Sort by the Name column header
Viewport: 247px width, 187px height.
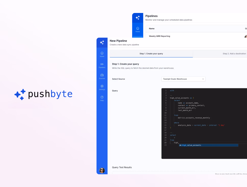pyautogui.click(x=152, y=28)
